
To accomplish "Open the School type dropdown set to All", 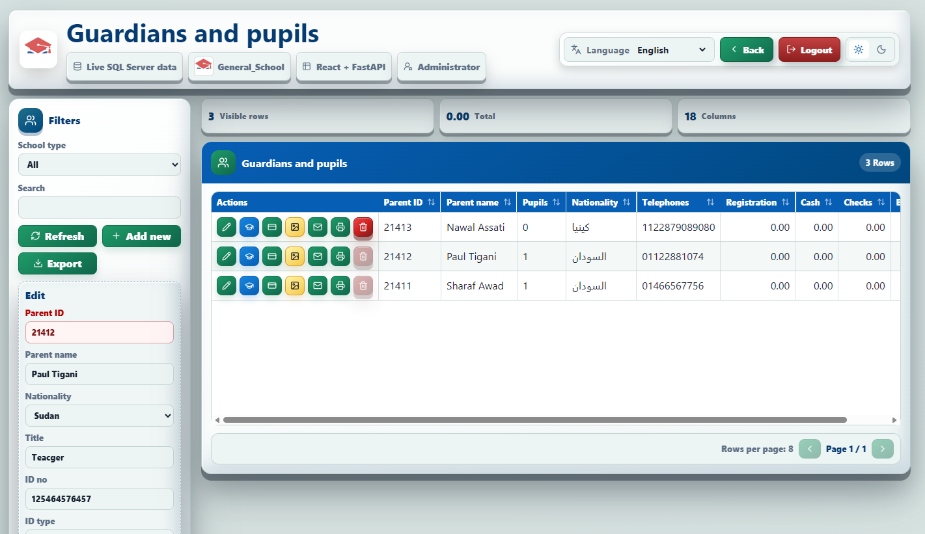I will 100,165.
